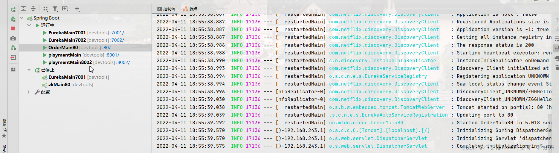Click the open in new tab icon

coord(65,9)
